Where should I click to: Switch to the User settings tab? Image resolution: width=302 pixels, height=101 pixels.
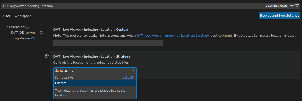7,16
